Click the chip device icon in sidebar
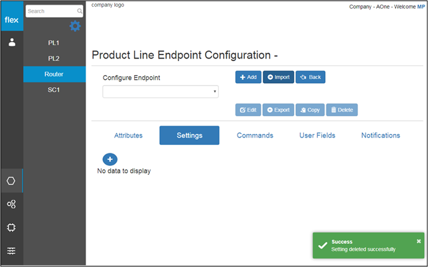Screen dimensions: 428x267 (11, 227)
